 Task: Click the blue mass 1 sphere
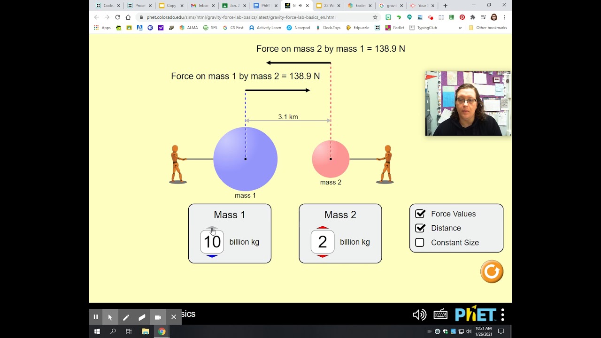[x=246, y=159]
